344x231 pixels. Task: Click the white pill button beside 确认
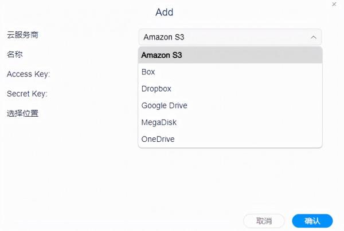pyautogui.click(x=264, y=221)
